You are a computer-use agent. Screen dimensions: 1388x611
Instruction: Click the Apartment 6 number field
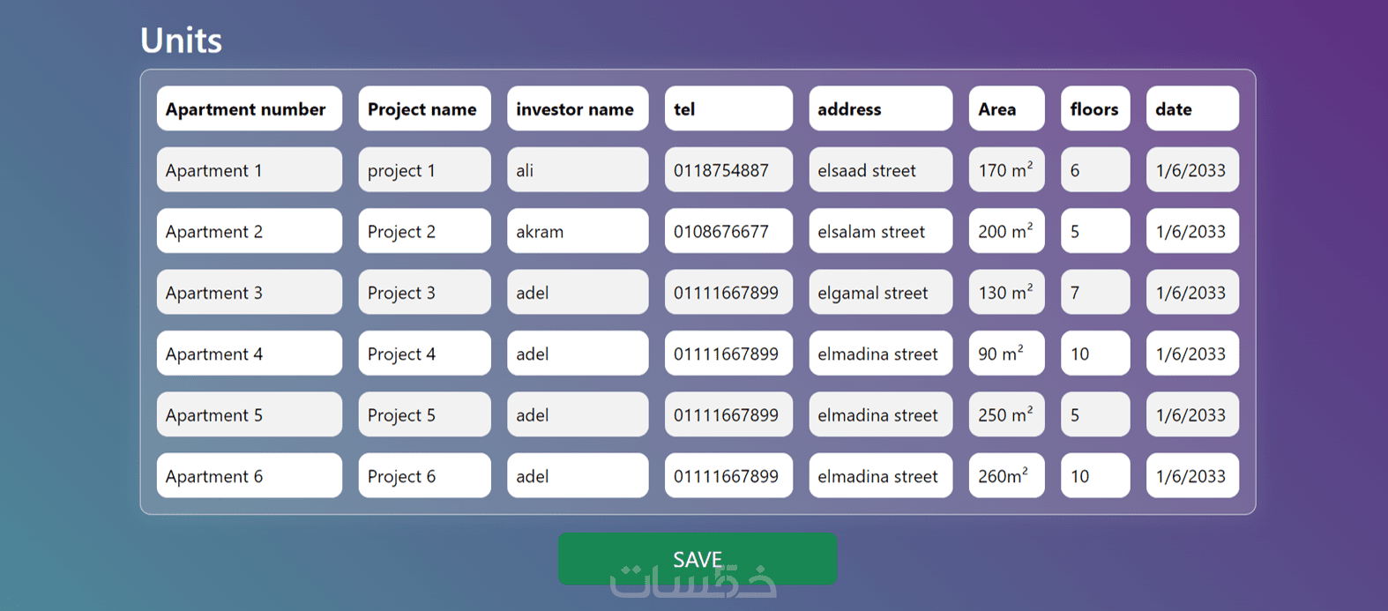(x=249, y=476)
